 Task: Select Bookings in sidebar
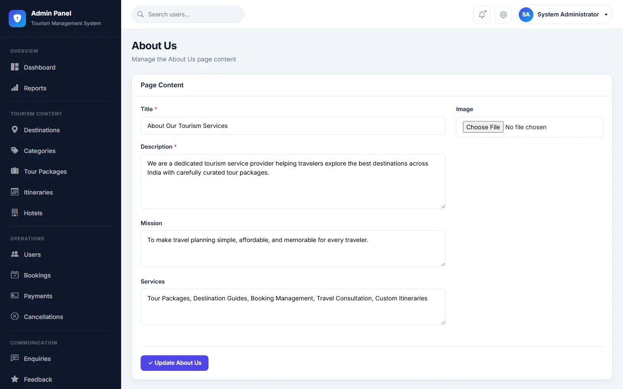[x=61, y=275]
